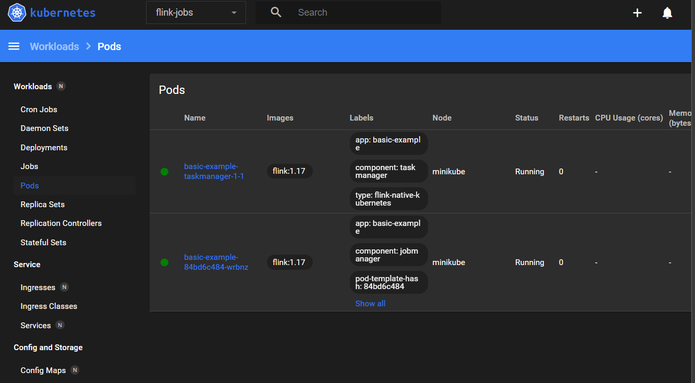Click app: basic-example label in taskmanager row
Screen dimensions: 695x383
[388, 143]
